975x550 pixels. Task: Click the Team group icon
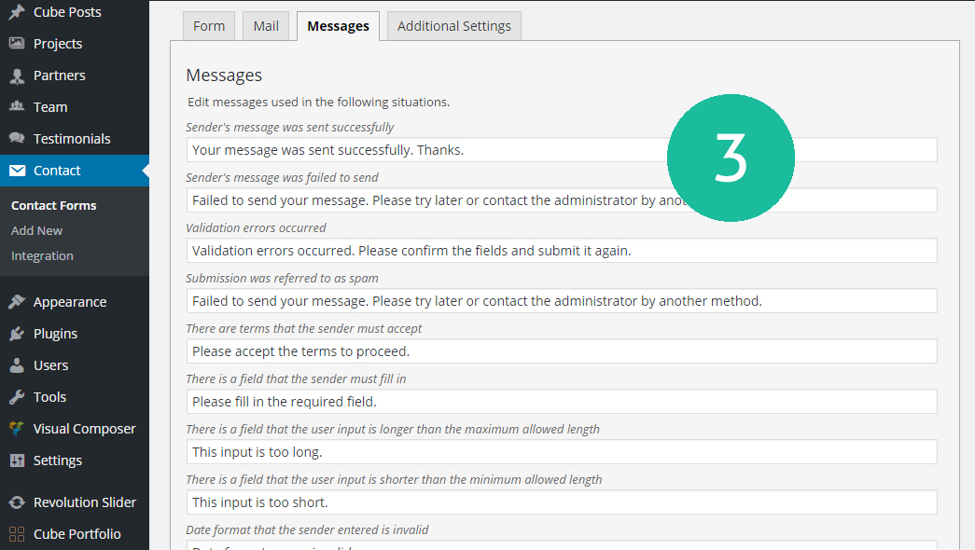17,107
